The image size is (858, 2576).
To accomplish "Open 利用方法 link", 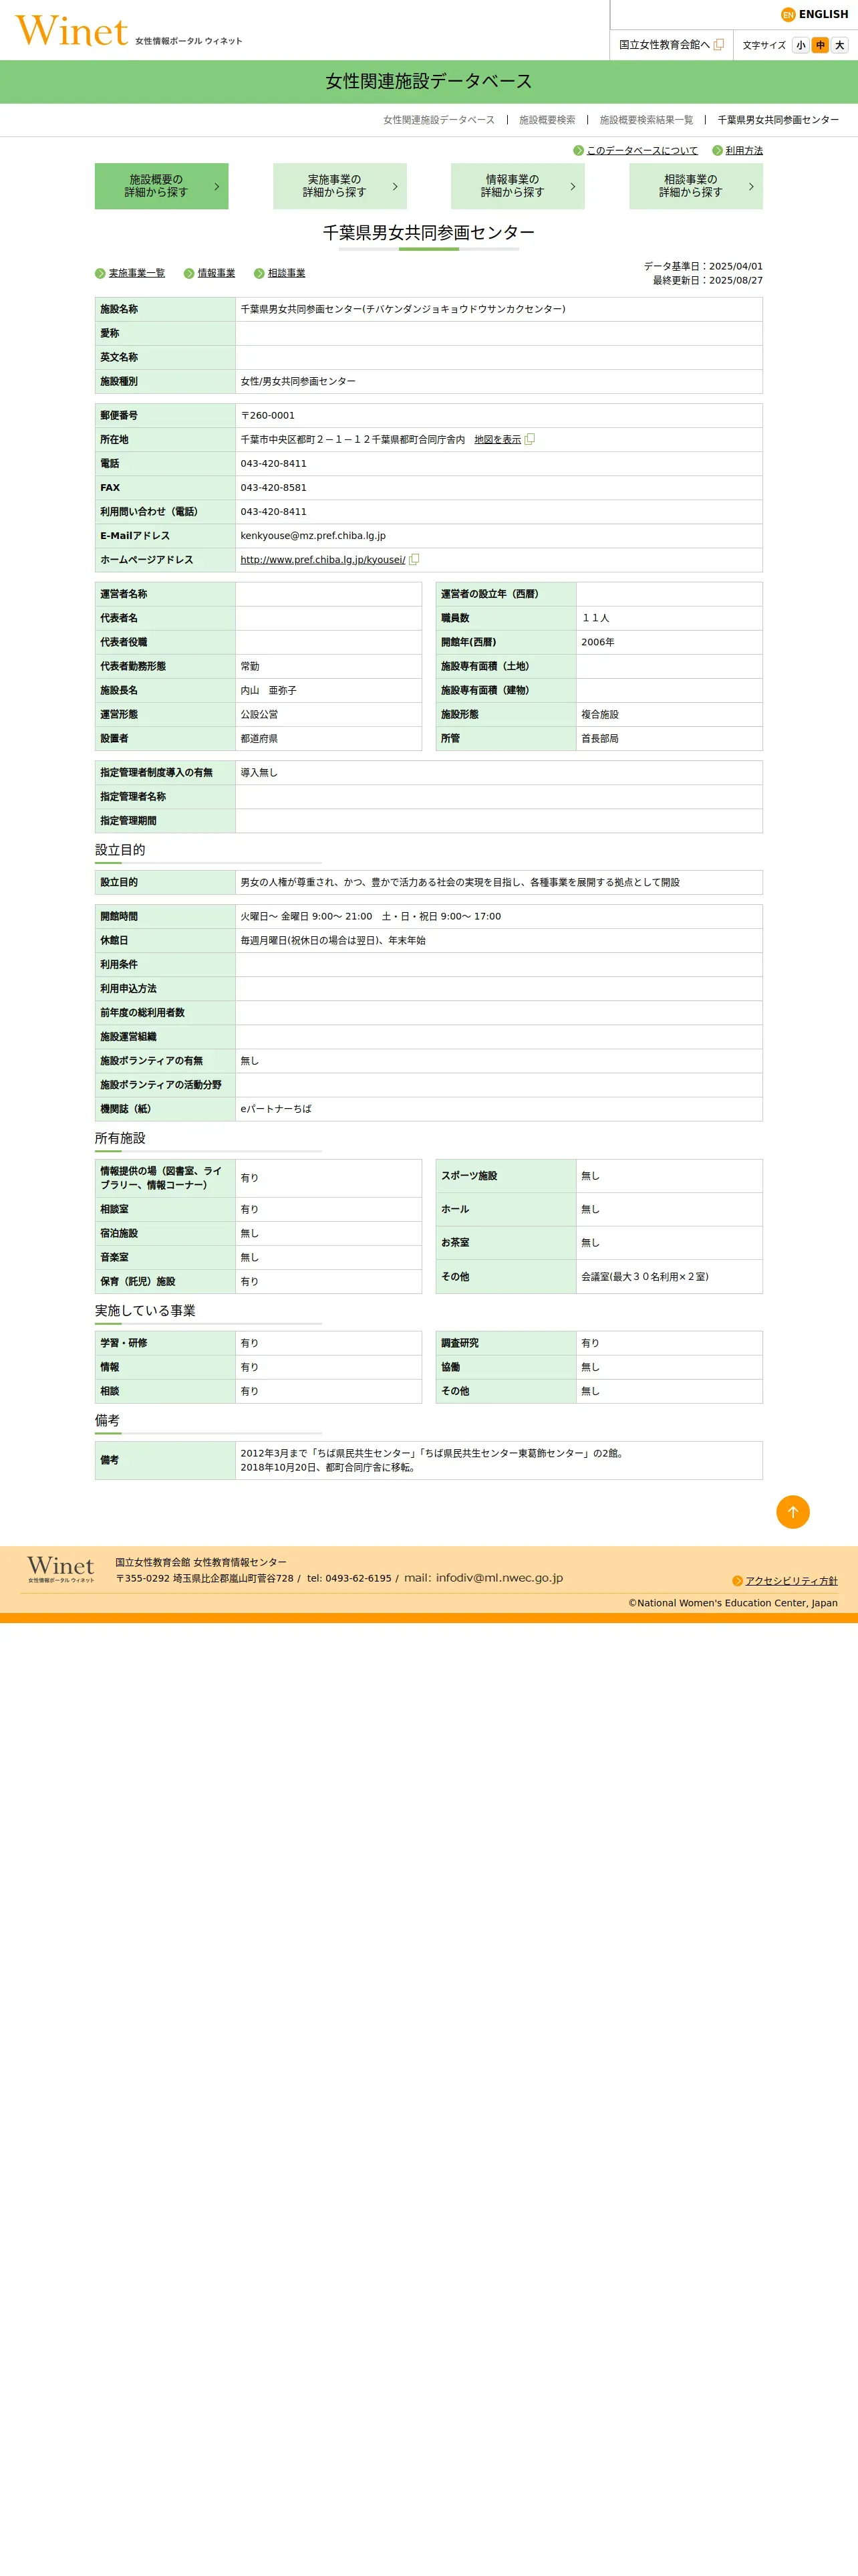I will pos(744,151).
